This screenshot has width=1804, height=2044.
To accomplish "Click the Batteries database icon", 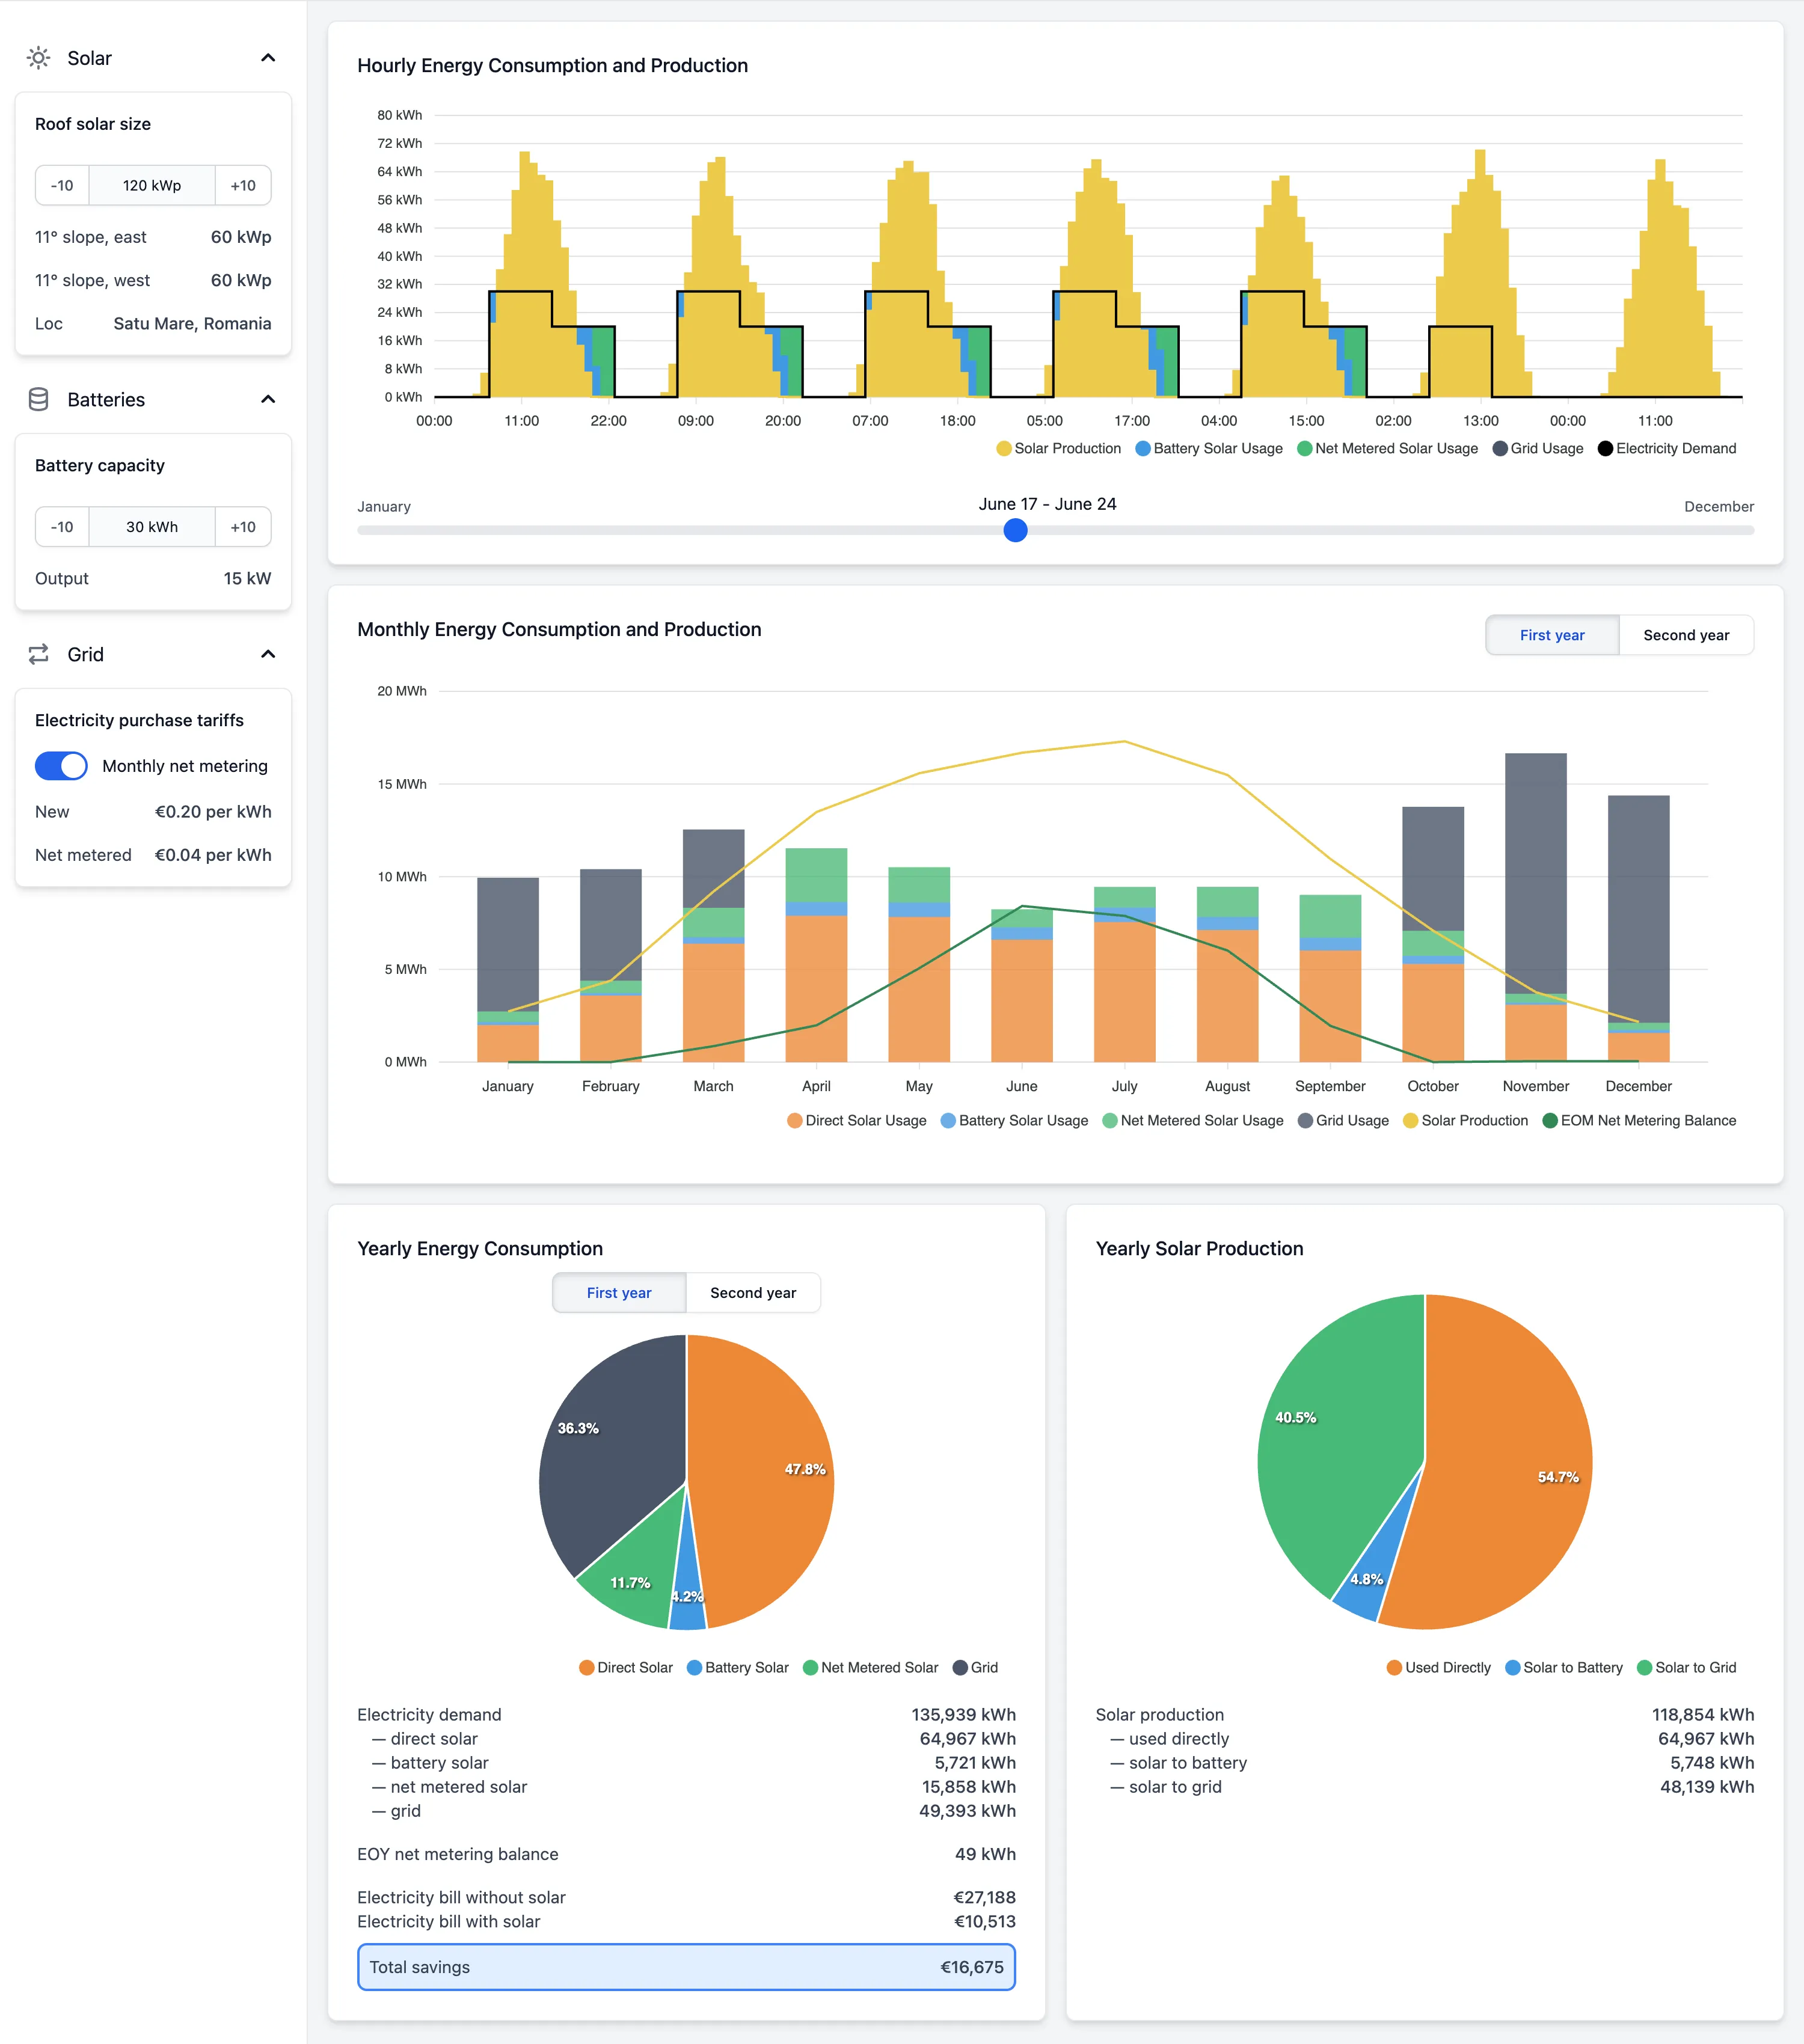I will (38, 399).
